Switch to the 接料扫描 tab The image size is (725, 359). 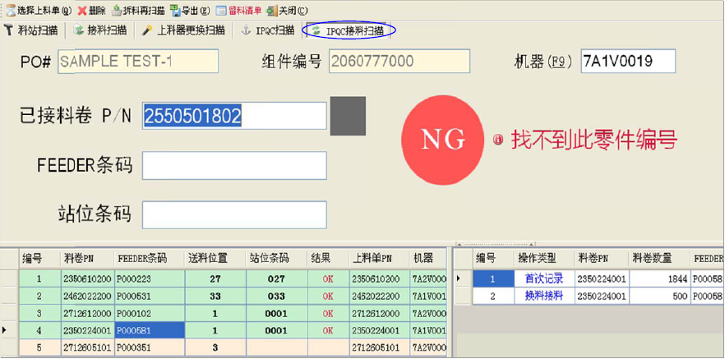tap(100, 30)
